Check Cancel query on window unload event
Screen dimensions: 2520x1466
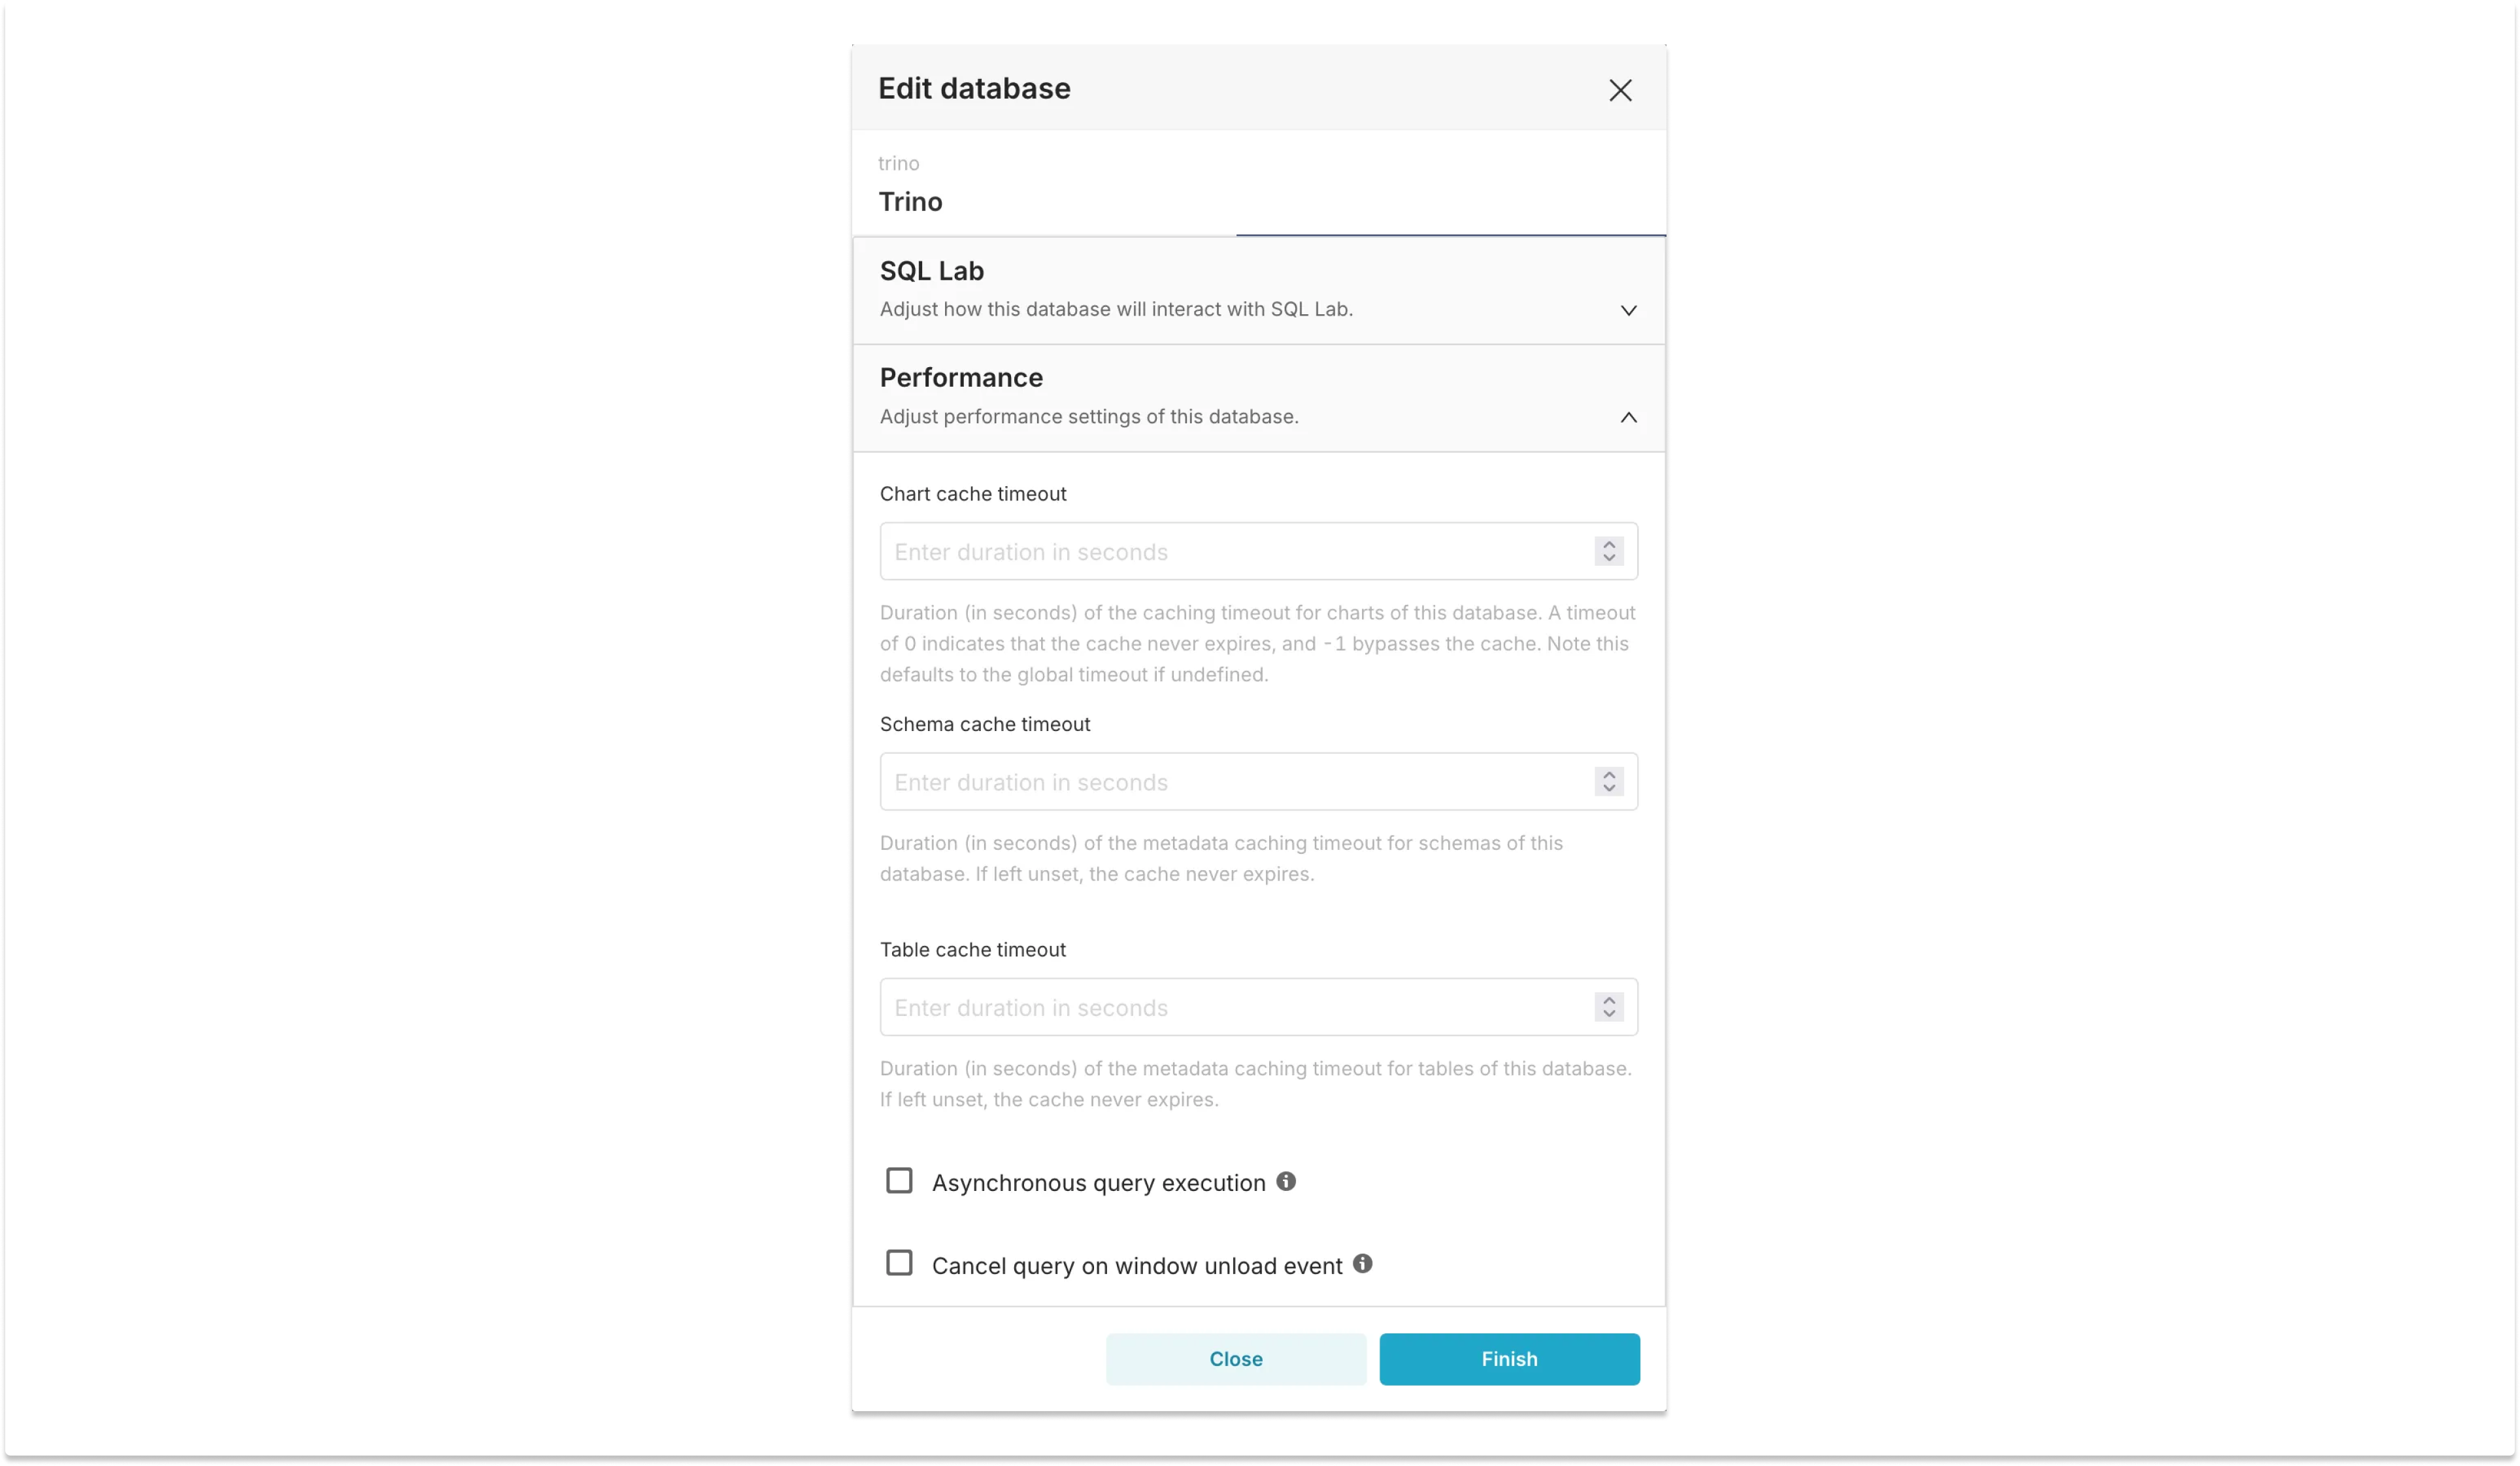click(899, 1263)
